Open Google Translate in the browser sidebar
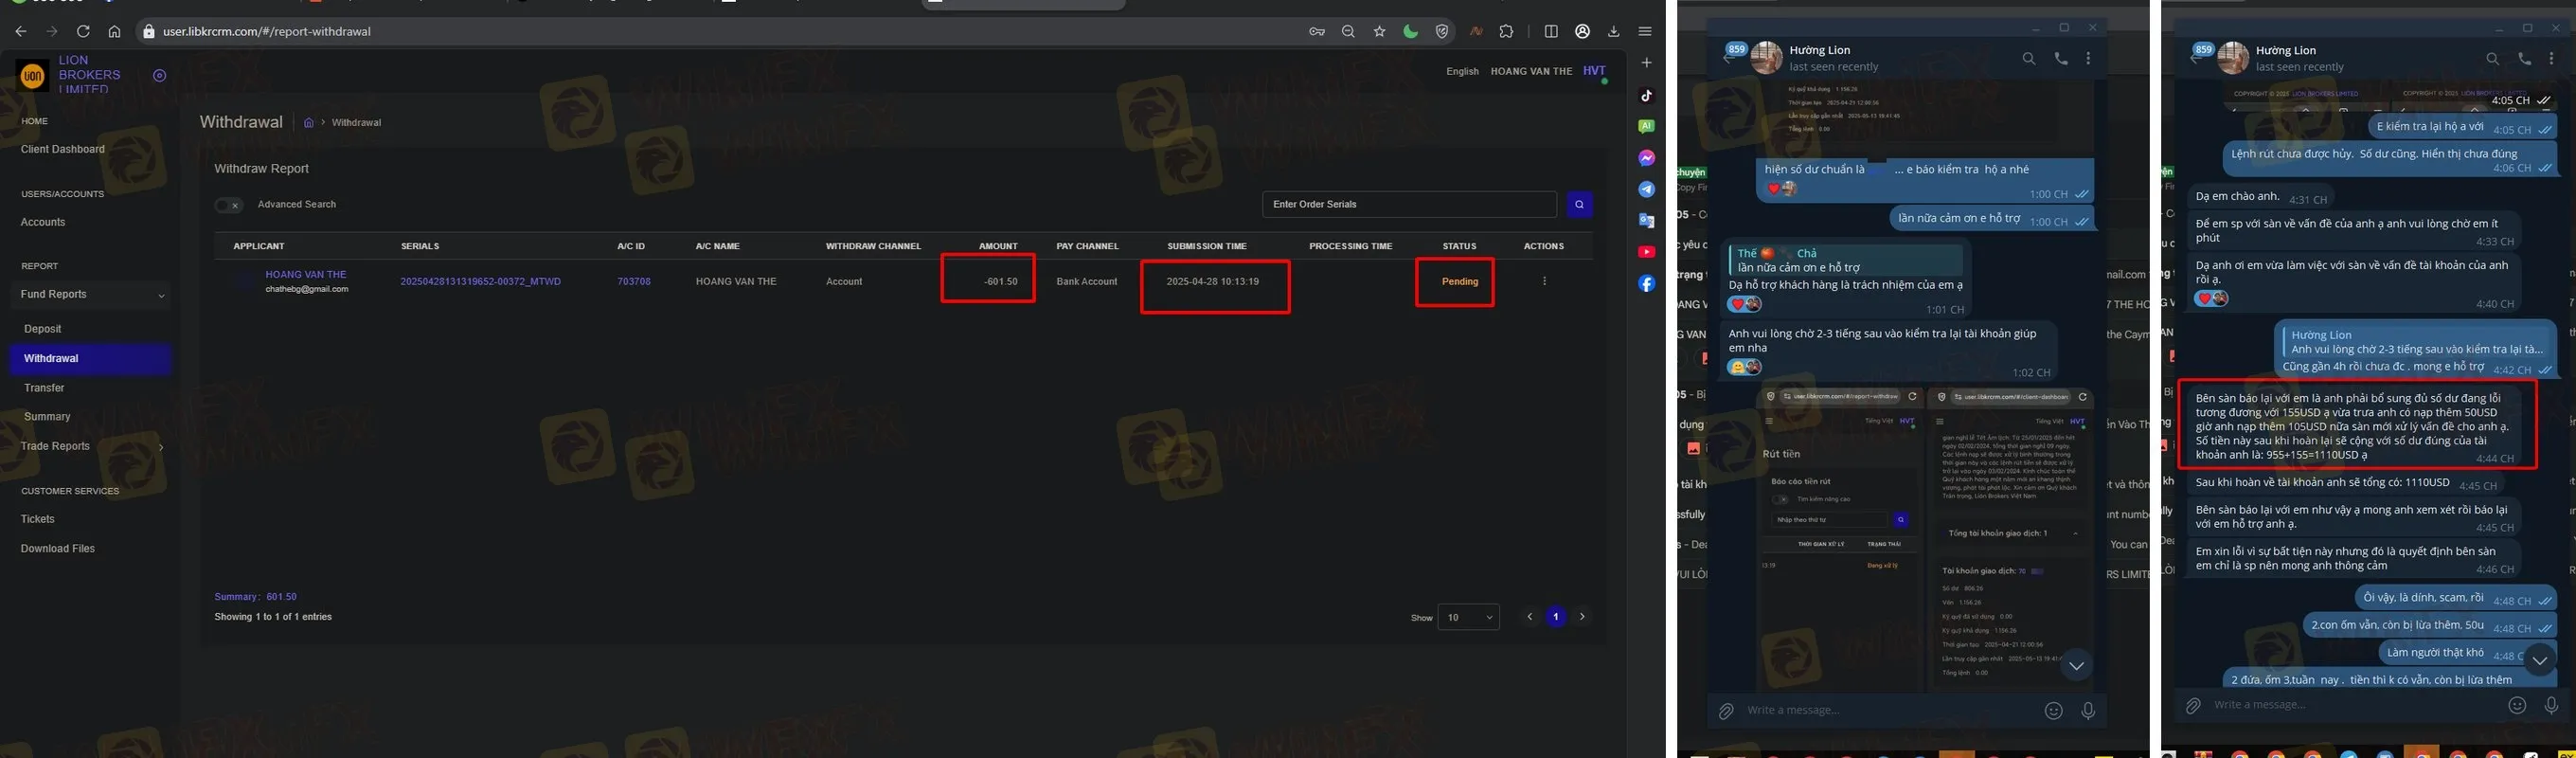The width and height of the screenshot is (2576, 758). click(x=1646, y=221)
